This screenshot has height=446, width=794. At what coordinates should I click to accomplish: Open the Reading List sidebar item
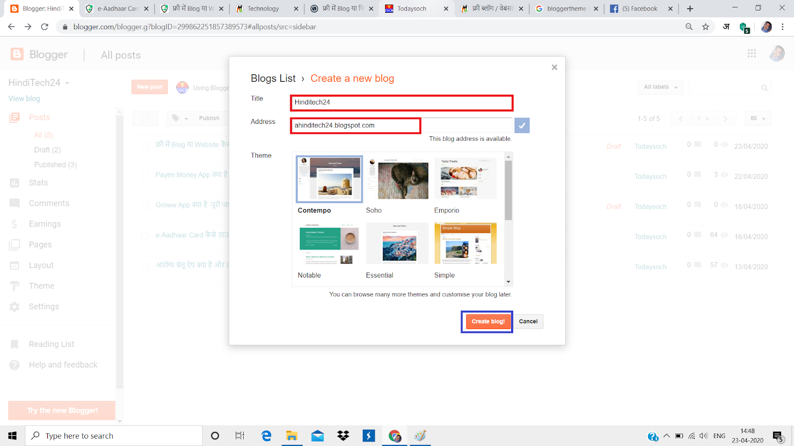52,344
